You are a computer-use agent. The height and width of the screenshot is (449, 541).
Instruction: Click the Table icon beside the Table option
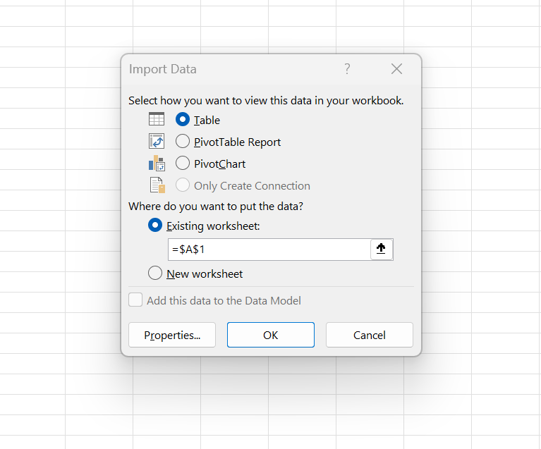157,120
